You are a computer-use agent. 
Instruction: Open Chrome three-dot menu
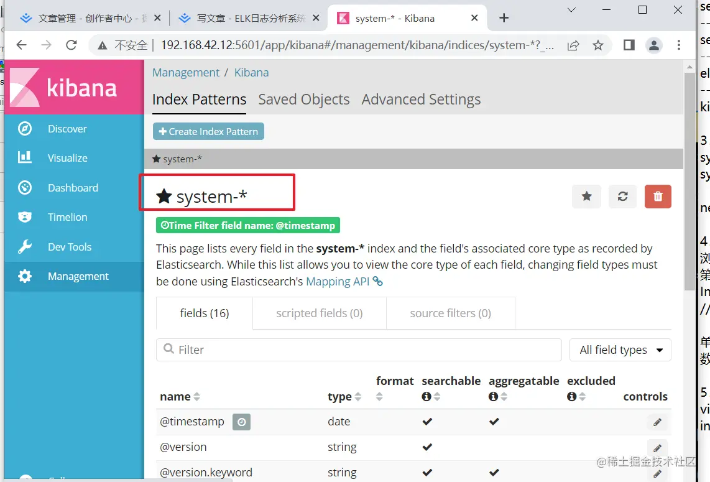click(x=678, y=45)
